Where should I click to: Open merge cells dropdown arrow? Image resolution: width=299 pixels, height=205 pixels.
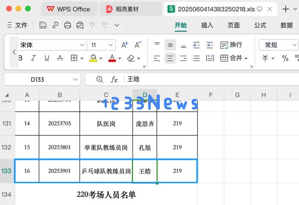246,58
